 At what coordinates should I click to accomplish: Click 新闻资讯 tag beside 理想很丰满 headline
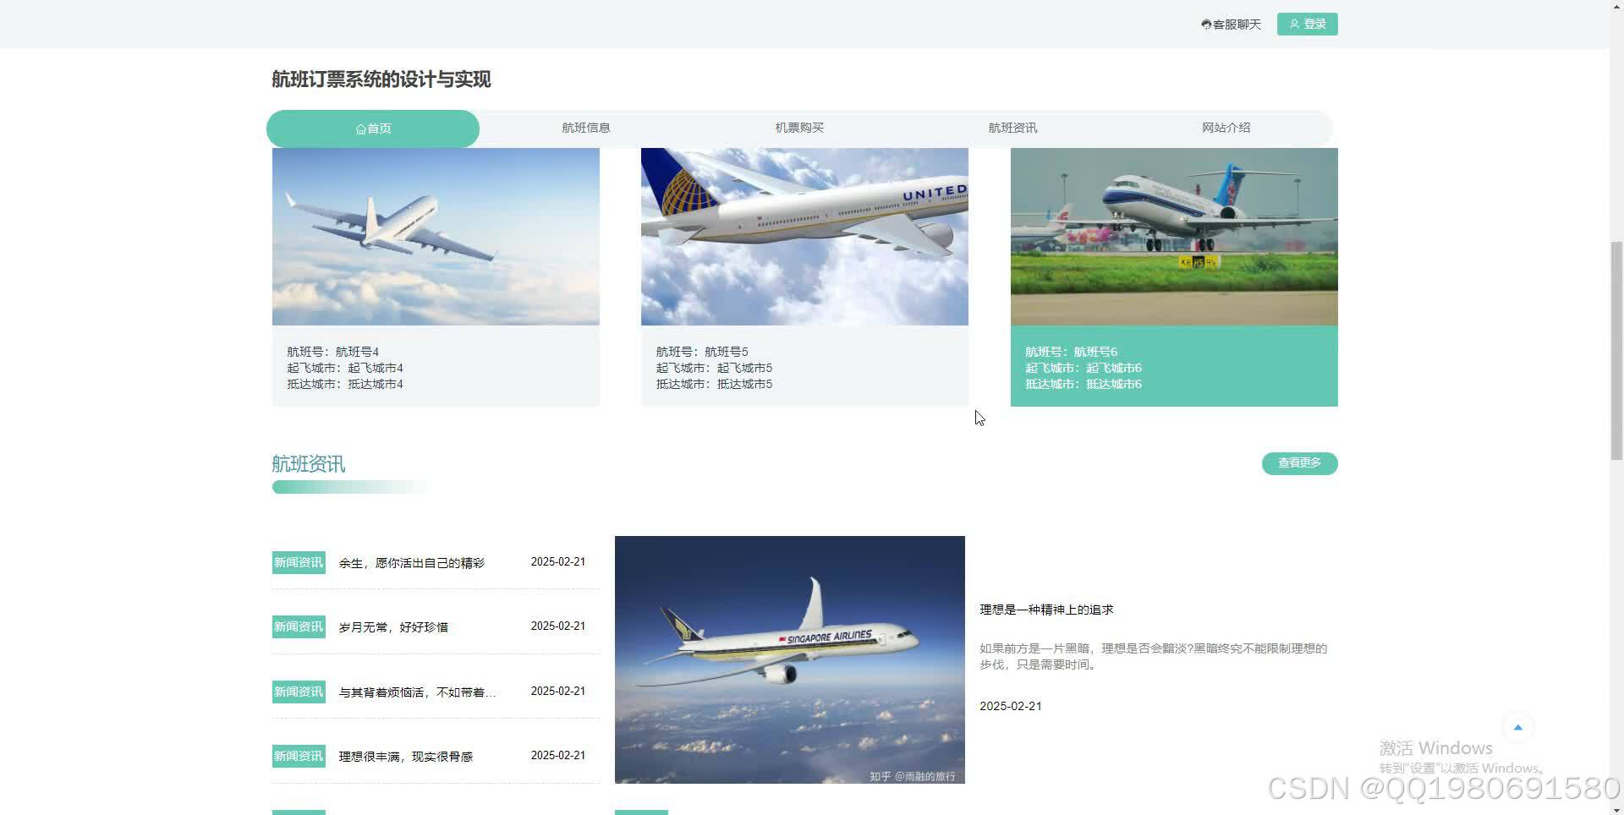(x=299, y=757)
